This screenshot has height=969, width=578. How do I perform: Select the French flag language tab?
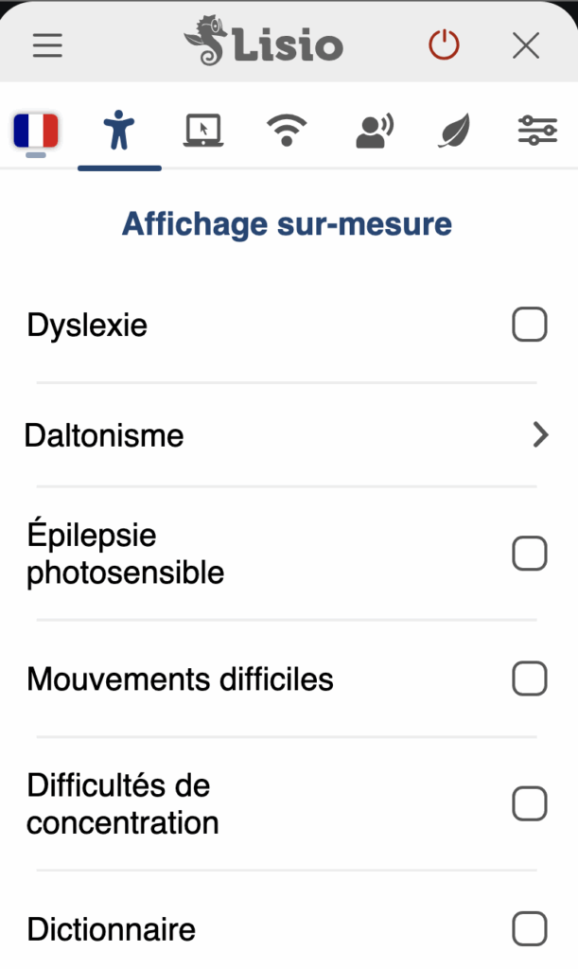36,131
